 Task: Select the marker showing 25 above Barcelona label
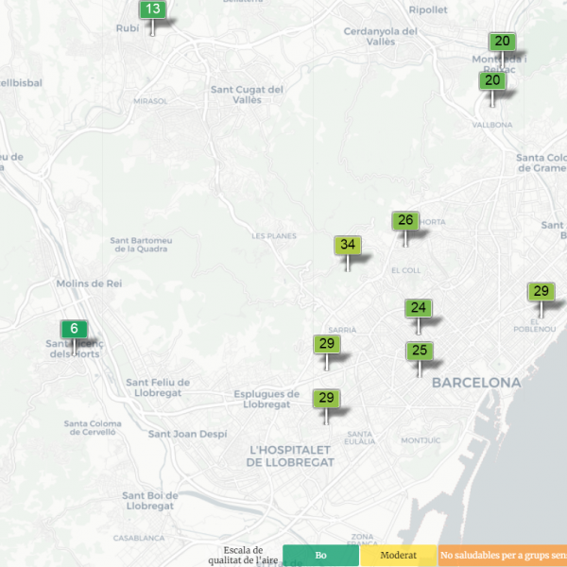tap(420, 352)
